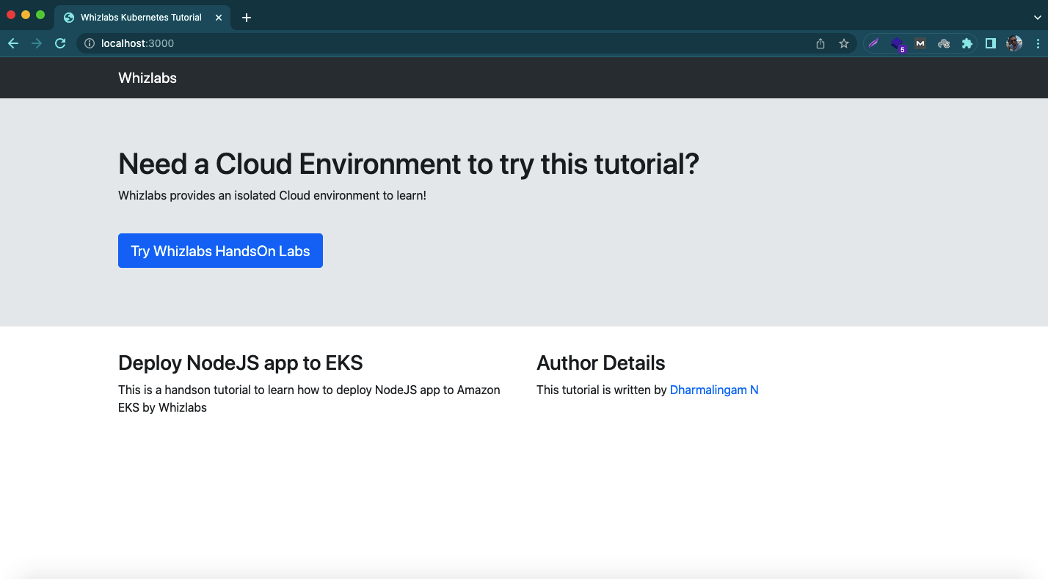Open the blue layered extension with badge 5
Screen dimensions: 1048x579
pyautogui.click(x=897, y=44)
